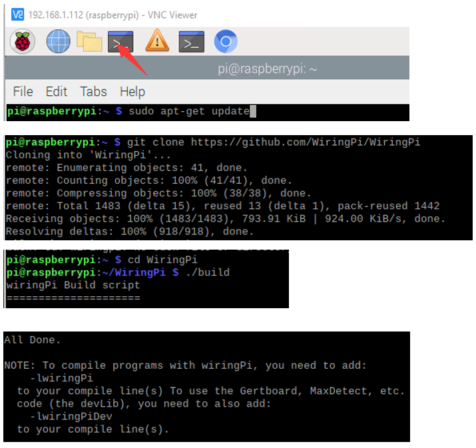The height and width of the screenshot is (448, 476).
Task: Open the Raspberry Pi main menu
Action: (23, 41)
